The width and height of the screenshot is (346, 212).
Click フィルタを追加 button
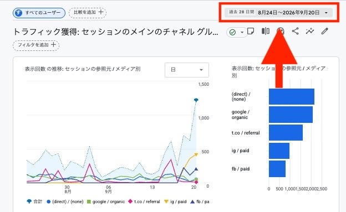point(36,45)
